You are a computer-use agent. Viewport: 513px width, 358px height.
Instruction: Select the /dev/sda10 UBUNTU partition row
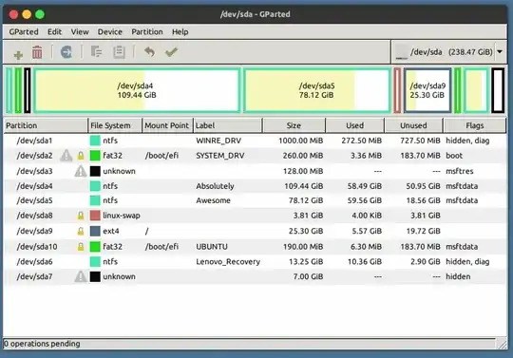click(255, 247)
